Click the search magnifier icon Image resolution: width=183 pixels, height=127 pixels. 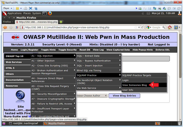coord(164,27)
